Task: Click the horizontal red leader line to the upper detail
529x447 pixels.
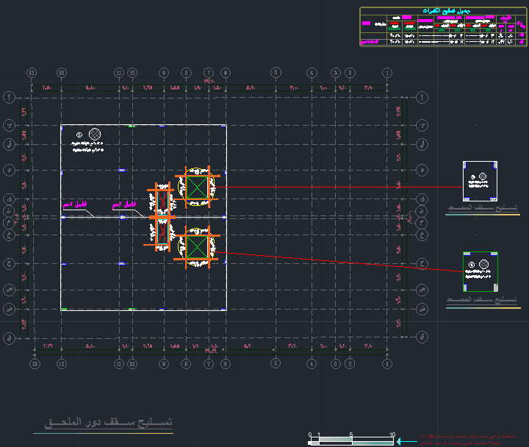Action: tap(339, 187)
